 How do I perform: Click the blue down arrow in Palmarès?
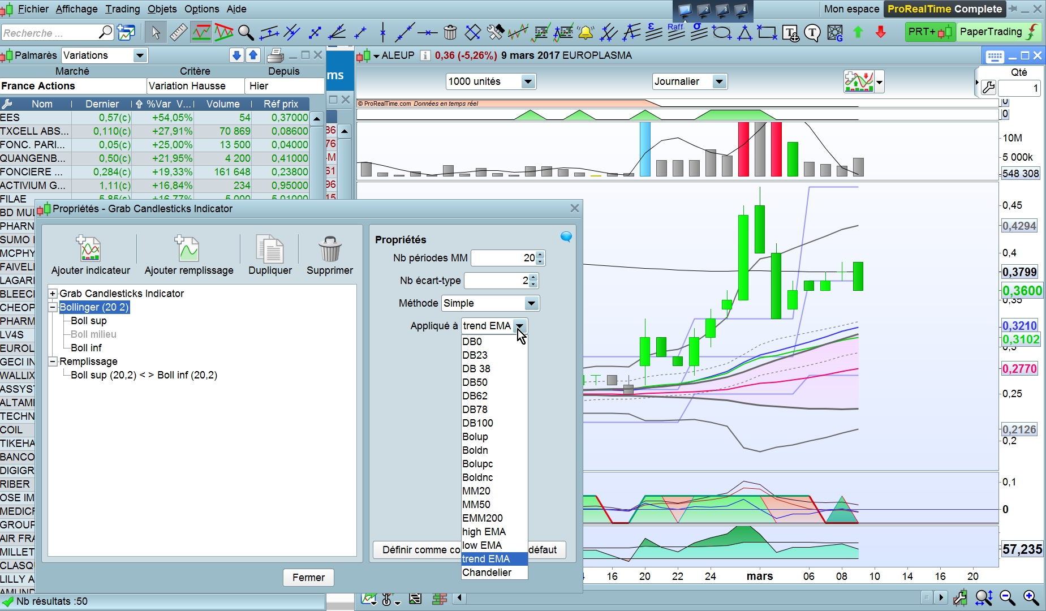click(237, 55)
